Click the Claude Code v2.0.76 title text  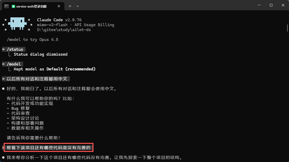tap(59, 20)
